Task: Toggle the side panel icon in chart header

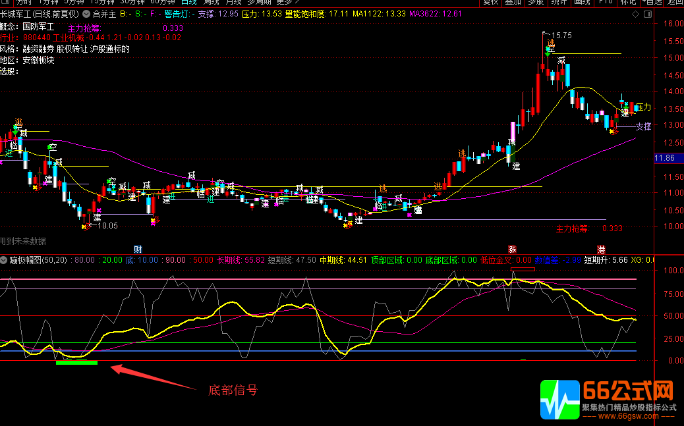Action: coord(648,14)
